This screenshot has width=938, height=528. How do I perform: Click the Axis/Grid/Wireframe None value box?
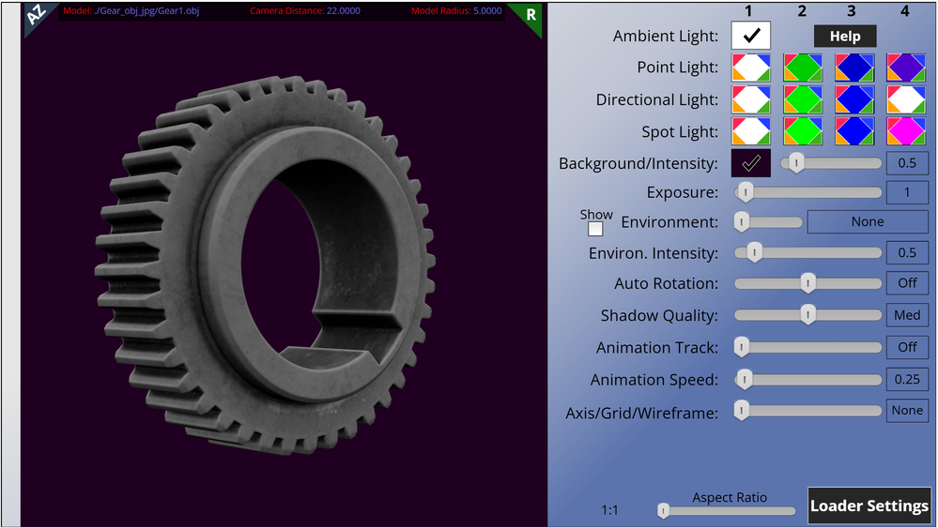pyautogui.click(x=907, y=411)
